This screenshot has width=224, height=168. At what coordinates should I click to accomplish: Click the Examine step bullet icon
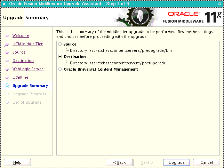click(x=7, y=78)
